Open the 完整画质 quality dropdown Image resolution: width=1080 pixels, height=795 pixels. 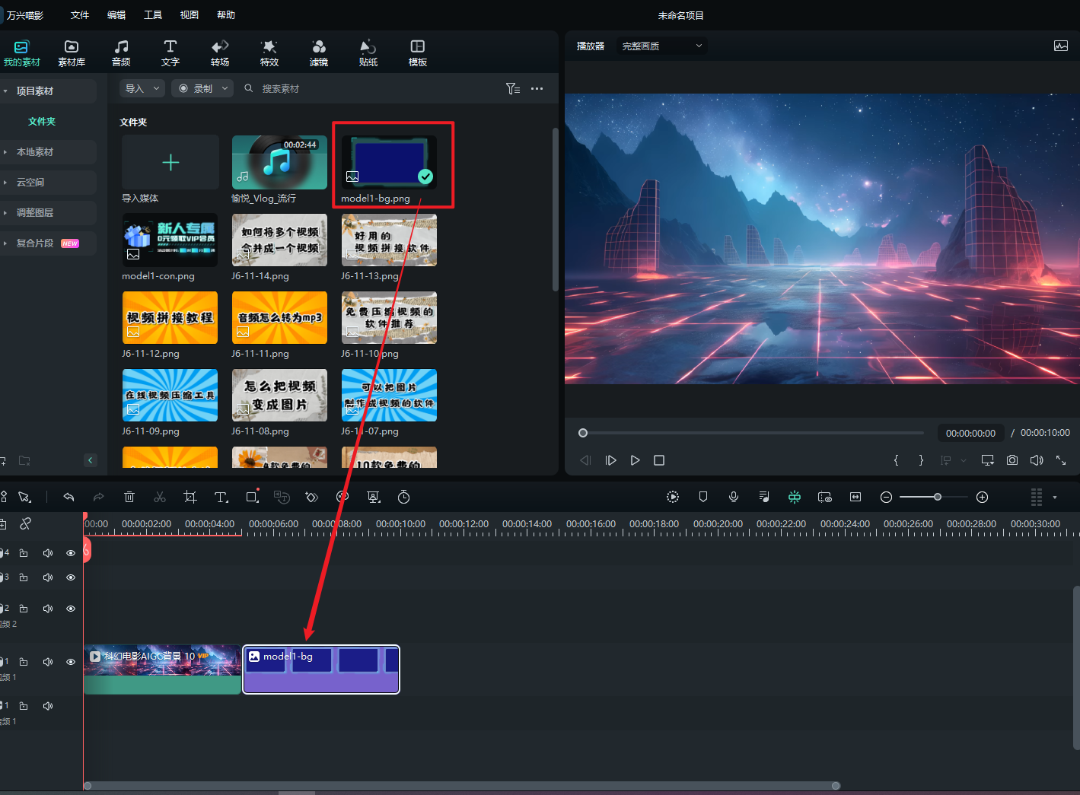661,46
